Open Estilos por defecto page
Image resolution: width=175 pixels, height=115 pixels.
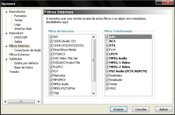(x=26, y=63)
